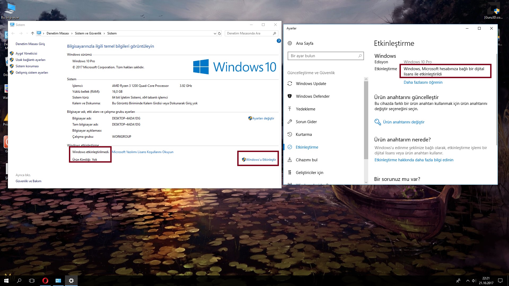The width and height of the screenshot is (509, 286).
Task: Click the Bir ayar bulun search field
Action: tap(326, 56)
